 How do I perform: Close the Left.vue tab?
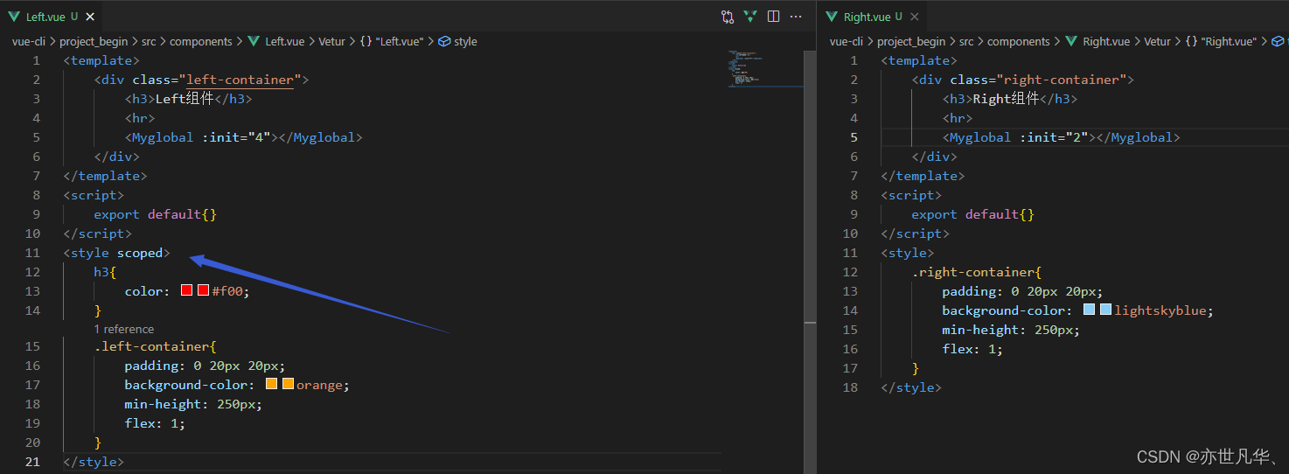tap(91, 17)
